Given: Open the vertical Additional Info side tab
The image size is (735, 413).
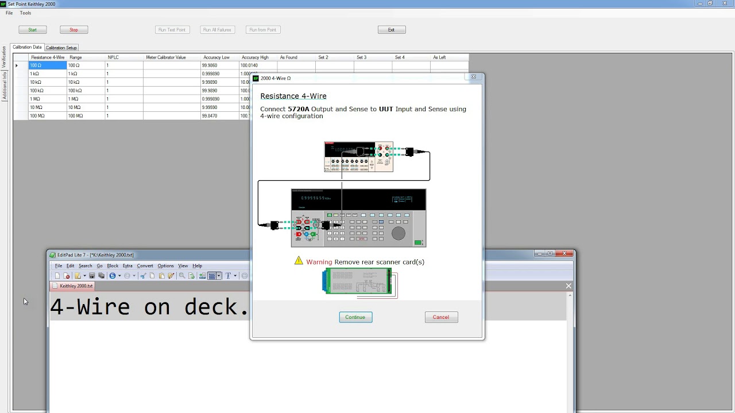Looking at the screenshot, I should [4, 85].
